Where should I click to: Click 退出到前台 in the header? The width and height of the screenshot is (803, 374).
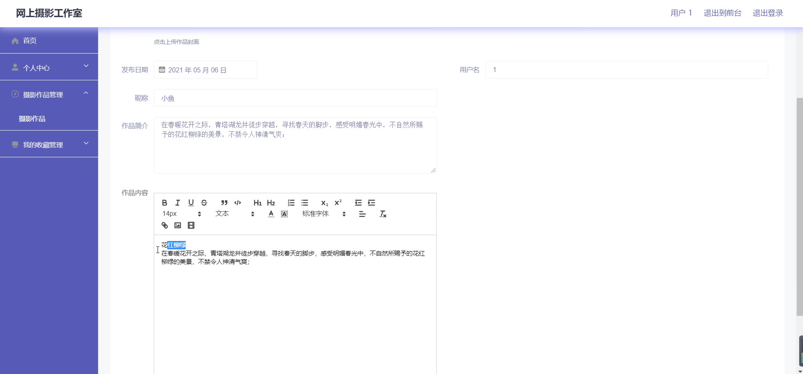pos(722,13)
